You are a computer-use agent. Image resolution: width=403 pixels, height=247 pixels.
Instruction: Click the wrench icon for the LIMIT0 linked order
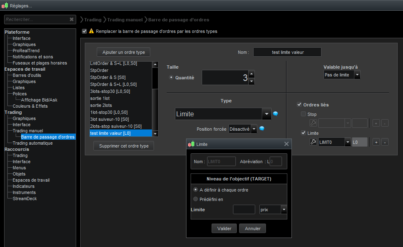tap(313, 142)
